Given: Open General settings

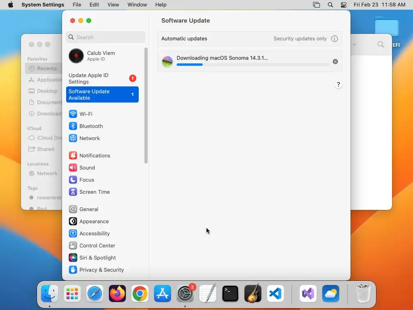Looking at the screenshot, I should [102, 209].
